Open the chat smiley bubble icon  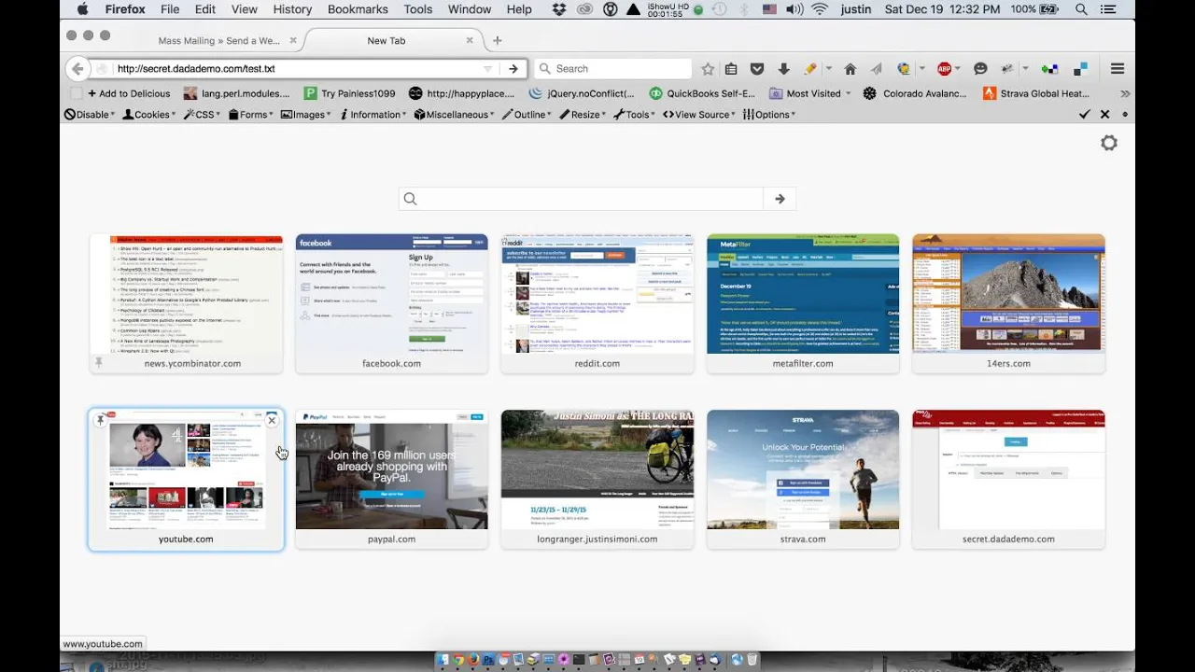[980, 68]
